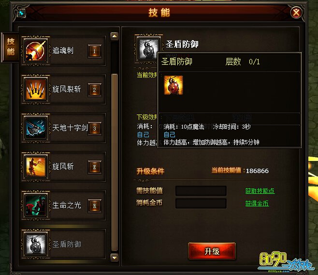Open the 技能 side tab
Image resolution: width=318 pixels, height=275 pixels.
(11, 47)
